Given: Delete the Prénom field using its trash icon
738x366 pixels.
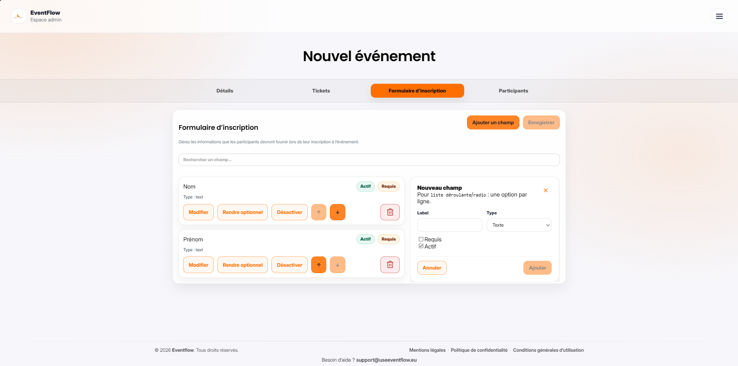Looking at the screenshot, I should point(390,265).
